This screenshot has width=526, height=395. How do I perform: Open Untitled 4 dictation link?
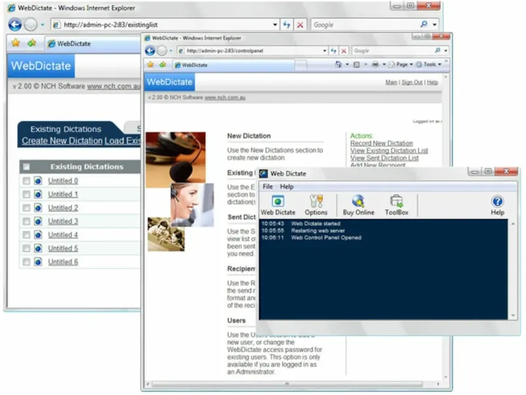pyautogui.click(x=62, y=235)
